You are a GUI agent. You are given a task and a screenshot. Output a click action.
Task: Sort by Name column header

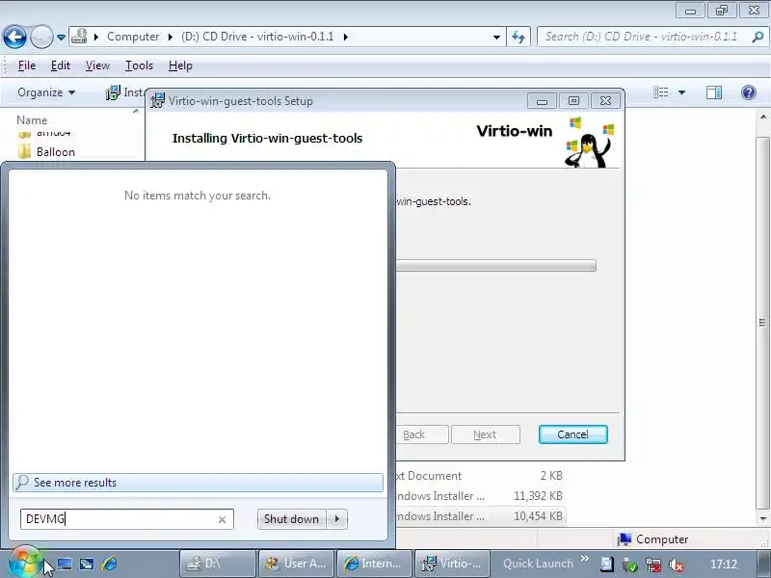[32, 119]
